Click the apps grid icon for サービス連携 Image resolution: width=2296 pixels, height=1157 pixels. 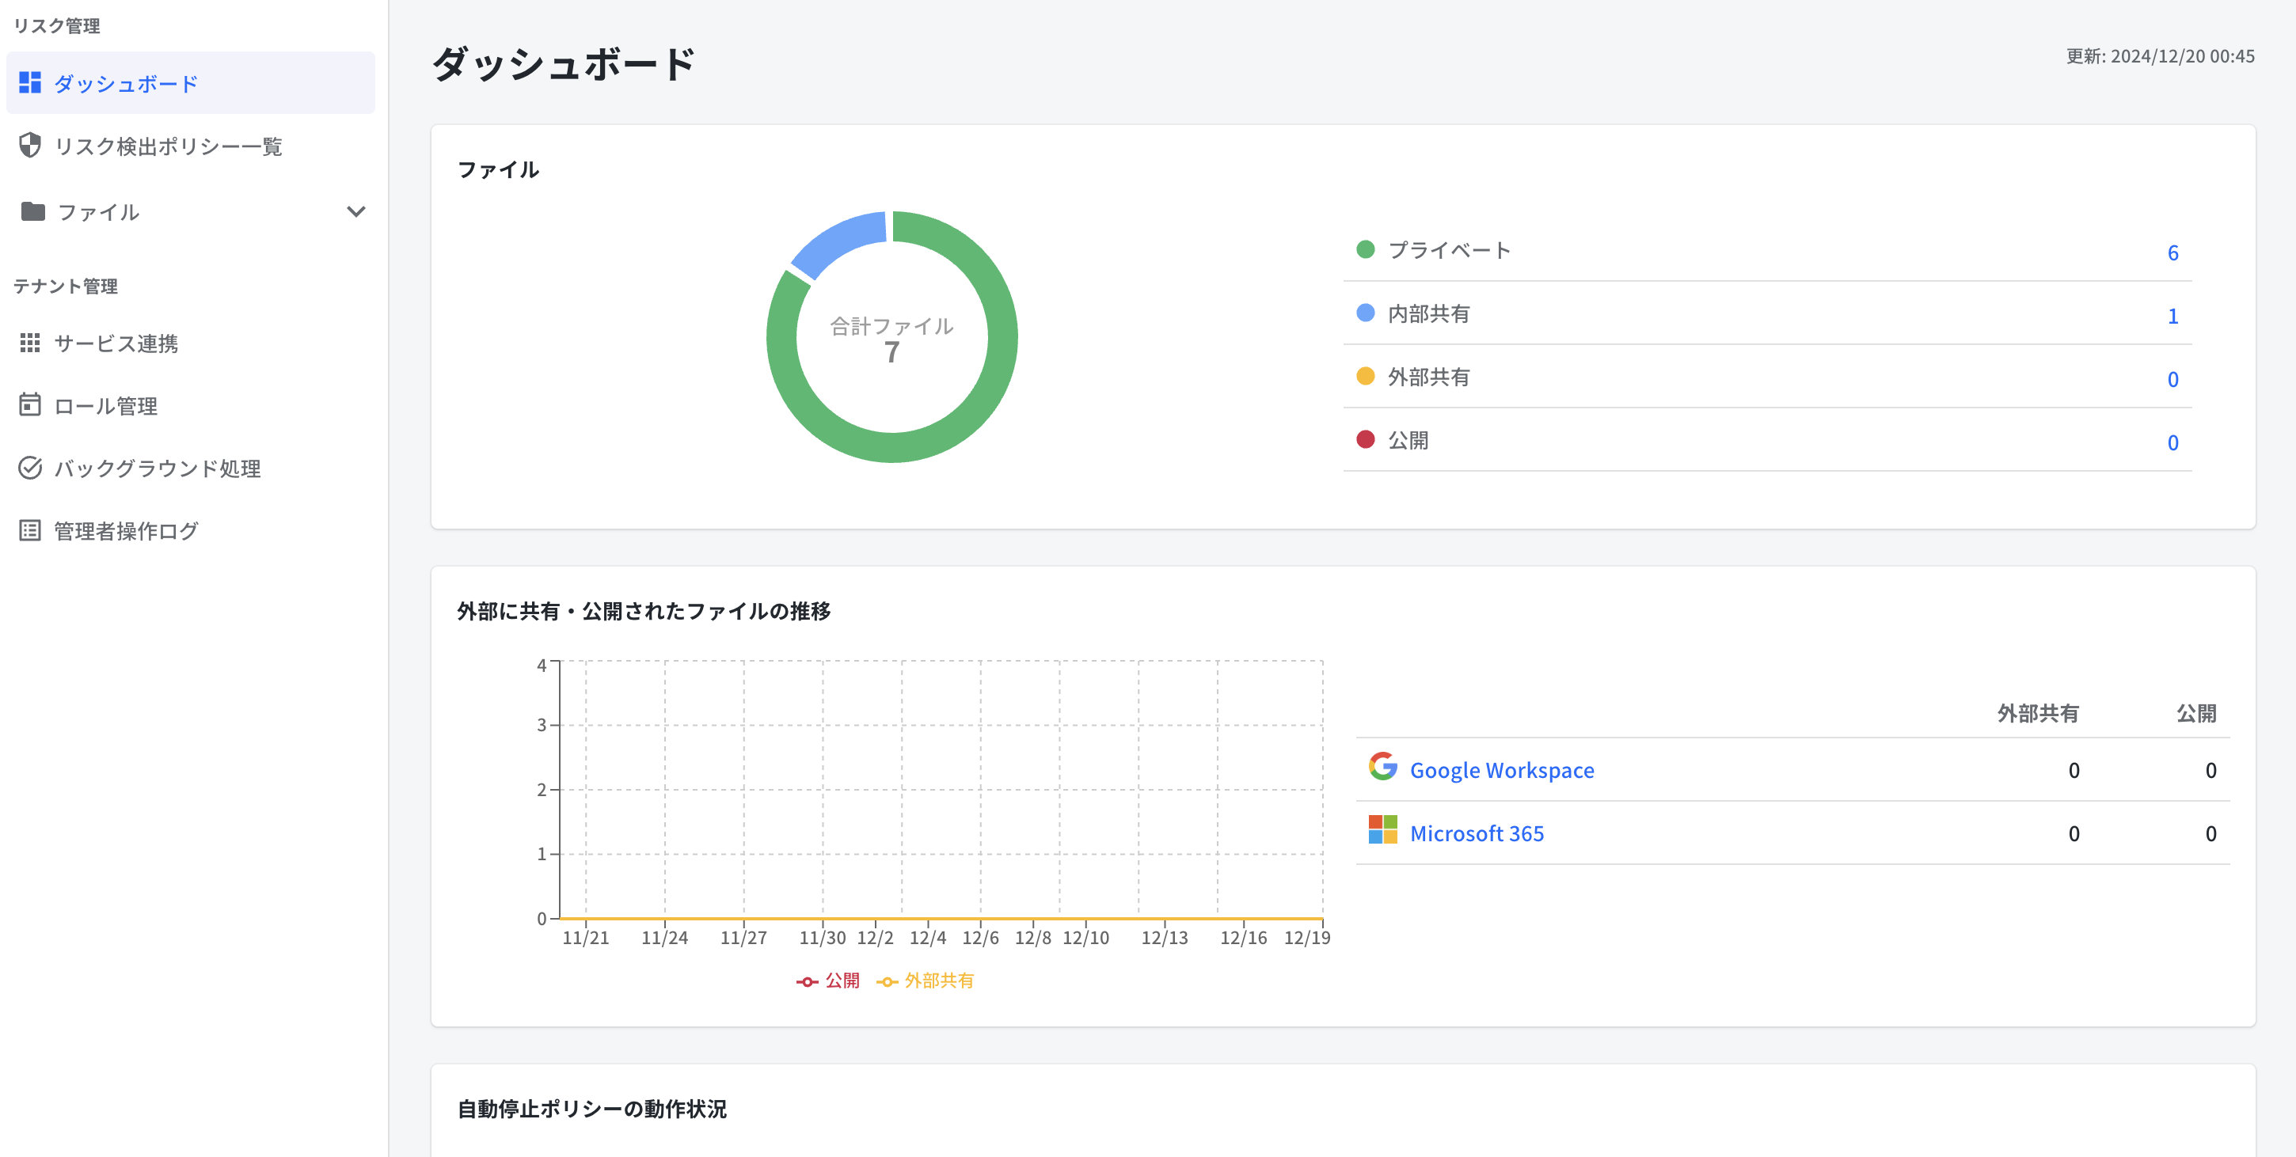[x=30, y=343]
